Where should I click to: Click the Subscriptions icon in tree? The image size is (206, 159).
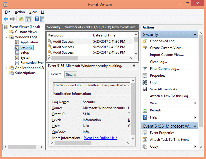tap(11, 73)
